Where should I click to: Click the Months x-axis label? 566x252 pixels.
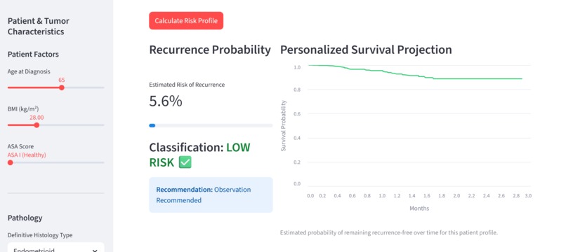(x=419, y=208)
